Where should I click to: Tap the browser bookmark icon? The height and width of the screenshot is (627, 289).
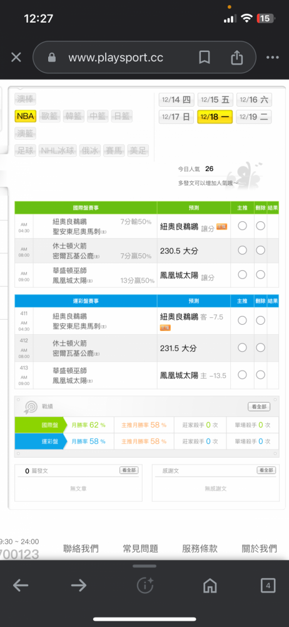coord(205,58)
